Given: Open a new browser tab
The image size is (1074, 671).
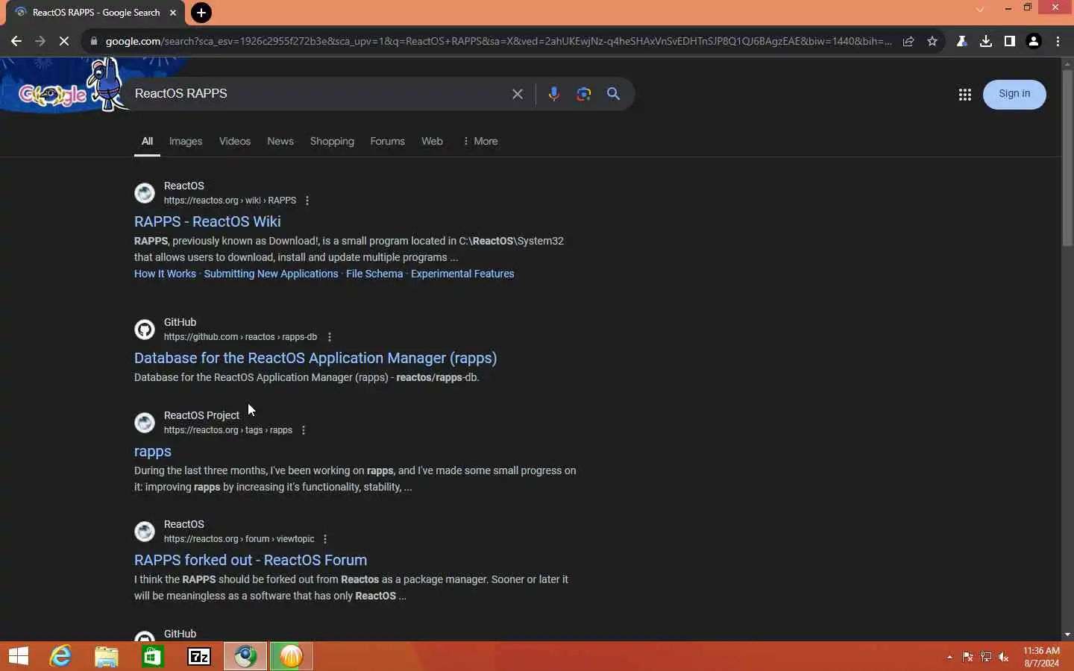Looking at the screenshot, I should point(201,13).
